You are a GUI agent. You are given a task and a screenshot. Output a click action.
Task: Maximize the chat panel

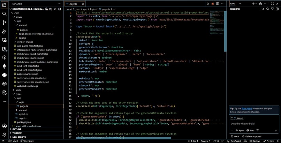[272, 3]
